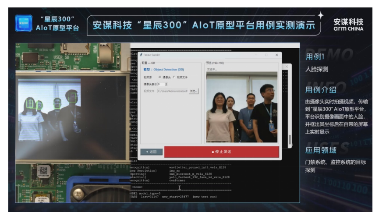The height and width of the screenshot is (219, 379).
Task: Click terminal line yolo_fastest_192_face_v4_vela_H128
Action: [x=199, y=177]
